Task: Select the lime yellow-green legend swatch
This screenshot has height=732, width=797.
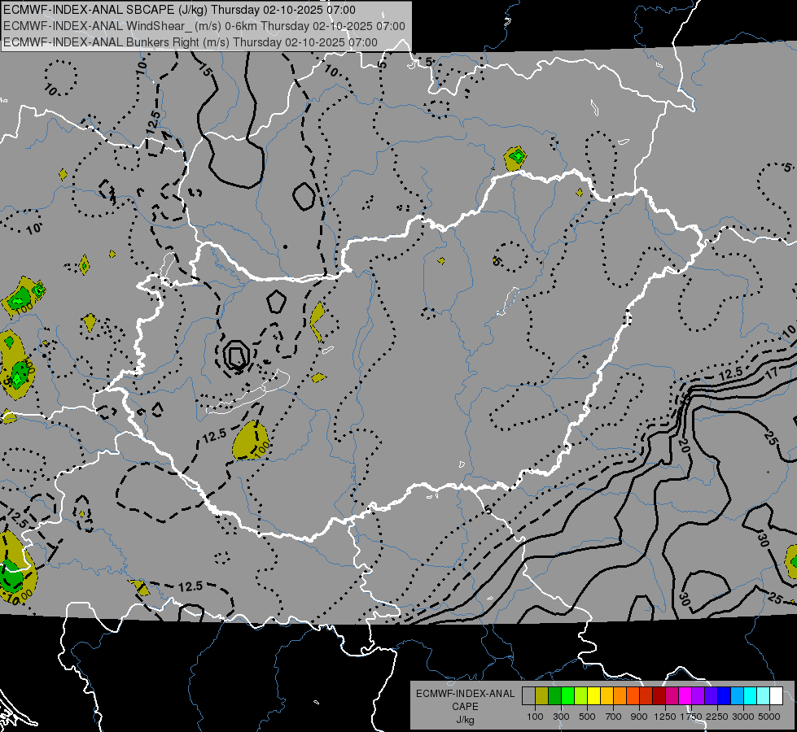Action: pos(580,695)
